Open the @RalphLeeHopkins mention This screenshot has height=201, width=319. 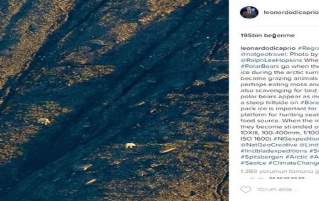pos(271,60)
